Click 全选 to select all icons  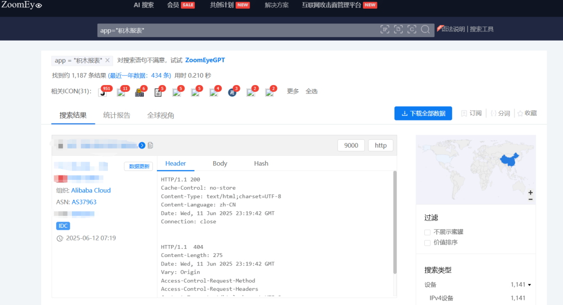(x=311, y=91)
